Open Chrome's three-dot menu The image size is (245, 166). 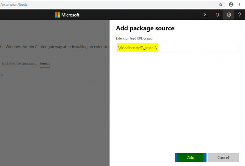[240, 4]
